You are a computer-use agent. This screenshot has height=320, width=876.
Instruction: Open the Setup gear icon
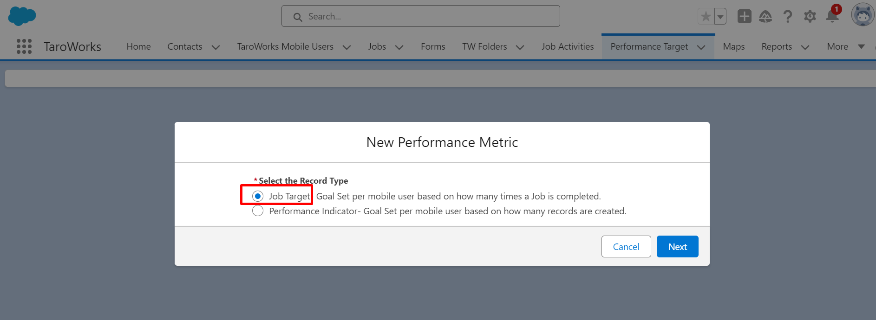(810, 17)
